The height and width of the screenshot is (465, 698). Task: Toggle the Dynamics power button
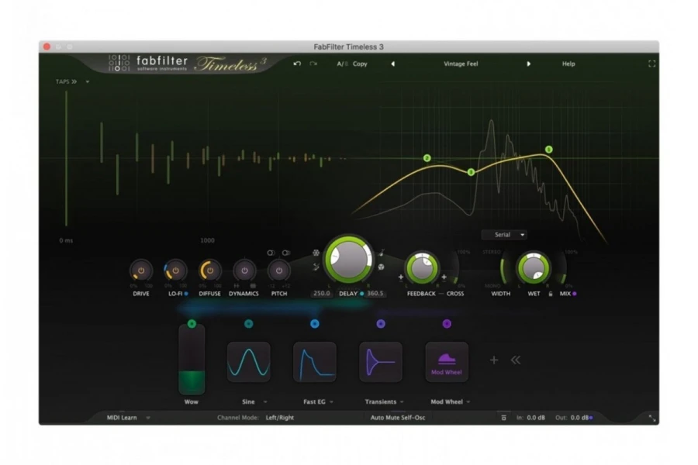click(244, 270)
